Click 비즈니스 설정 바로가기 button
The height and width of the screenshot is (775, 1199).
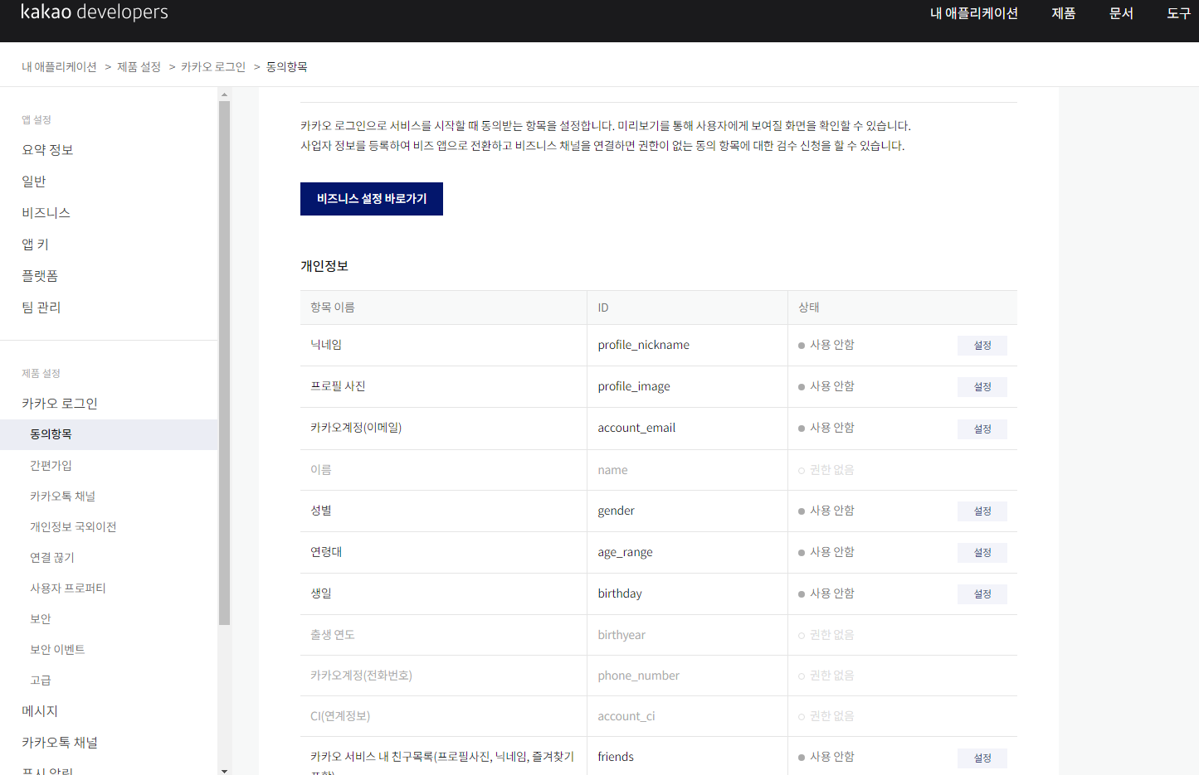pos(372,199)
